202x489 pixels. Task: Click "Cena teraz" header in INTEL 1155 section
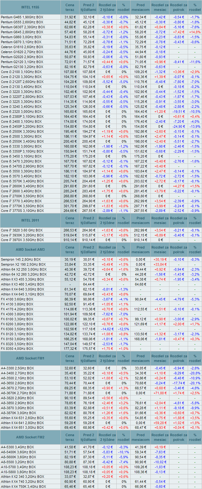tap(70, 7)
